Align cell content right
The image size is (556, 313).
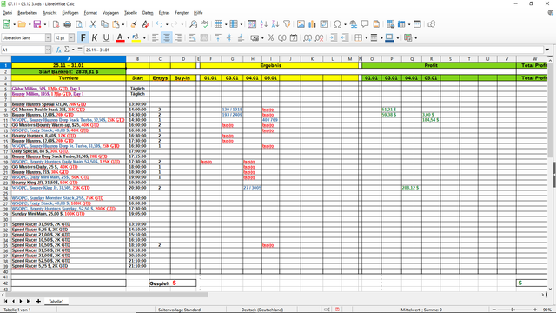[178, 37]
